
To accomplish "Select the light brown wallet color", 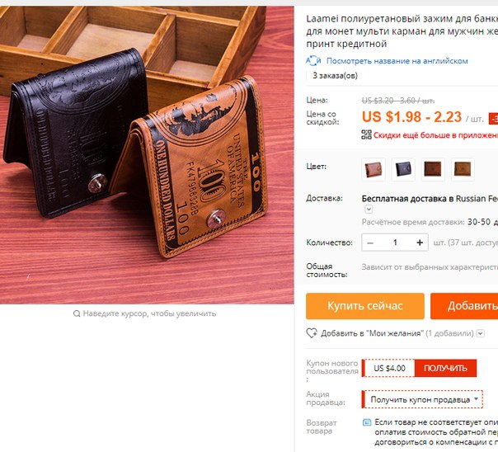I will [x=373, y=169].
